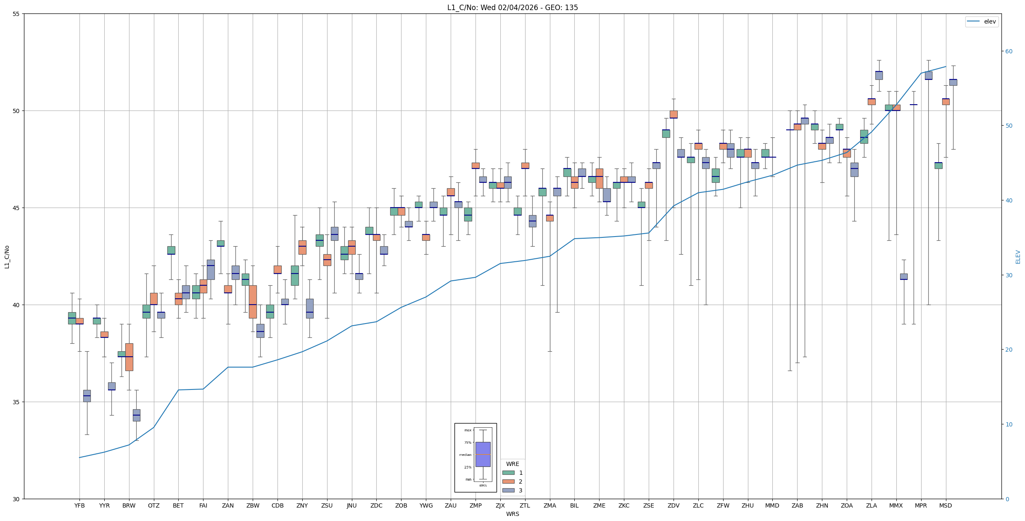1025x521 pixels.
Task: Click the BRW station x-axis label
Action: pos(129,505)
